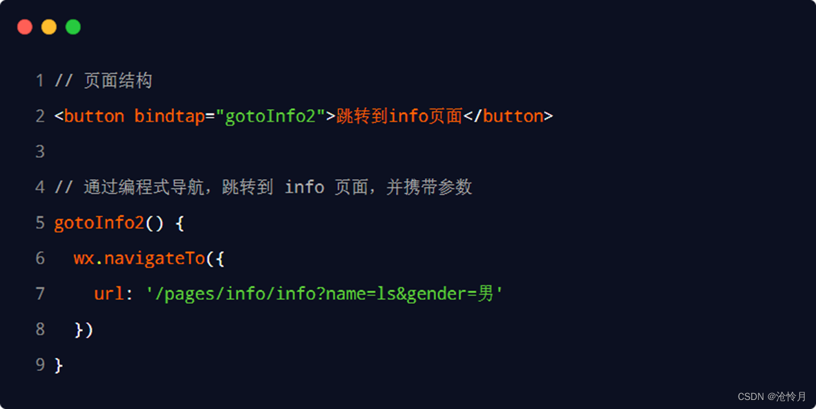
Task: Select line number 3
Action: point(40,151)
